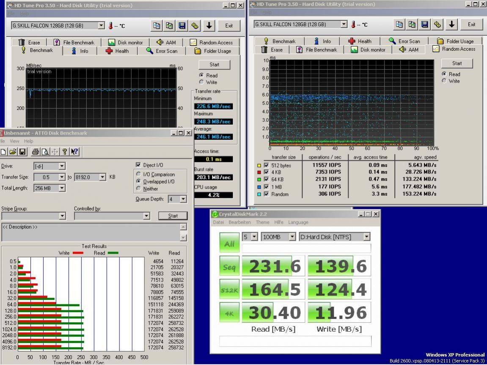Click ATTO Disk Benchmark title bar icon
Viewport: 487px width, 365px height.
point(2,133)
